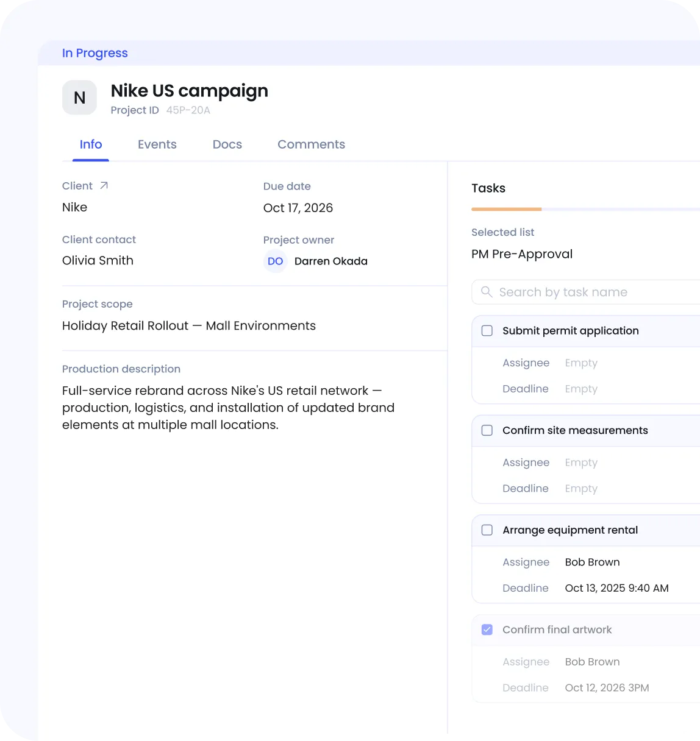Click project owner Darren Okada

(331, 261)
